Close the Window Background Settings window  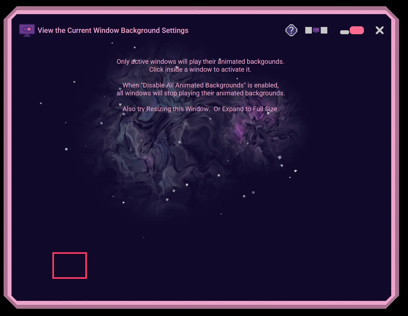tap(380, 30)
